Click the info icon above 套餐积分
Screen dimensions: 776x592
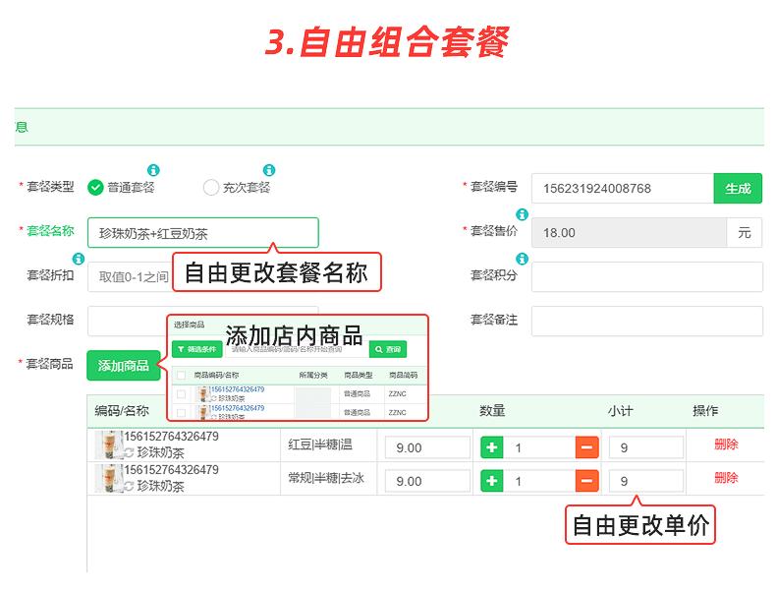[523, 259]
